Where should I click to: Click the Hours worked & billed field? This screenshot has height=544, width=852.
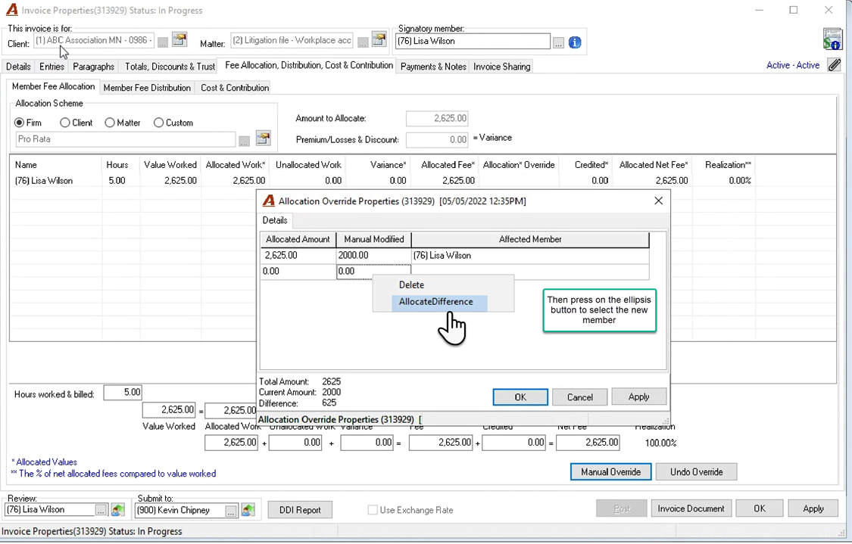click(x=123, y=392)
